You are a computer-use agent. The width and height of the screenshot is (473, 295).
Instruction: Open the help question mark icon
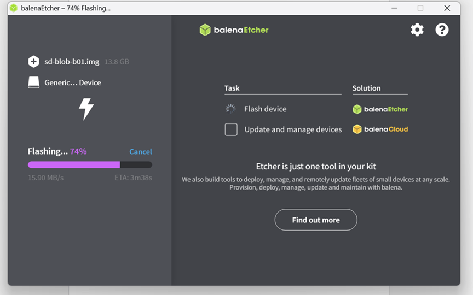(442, 30)
